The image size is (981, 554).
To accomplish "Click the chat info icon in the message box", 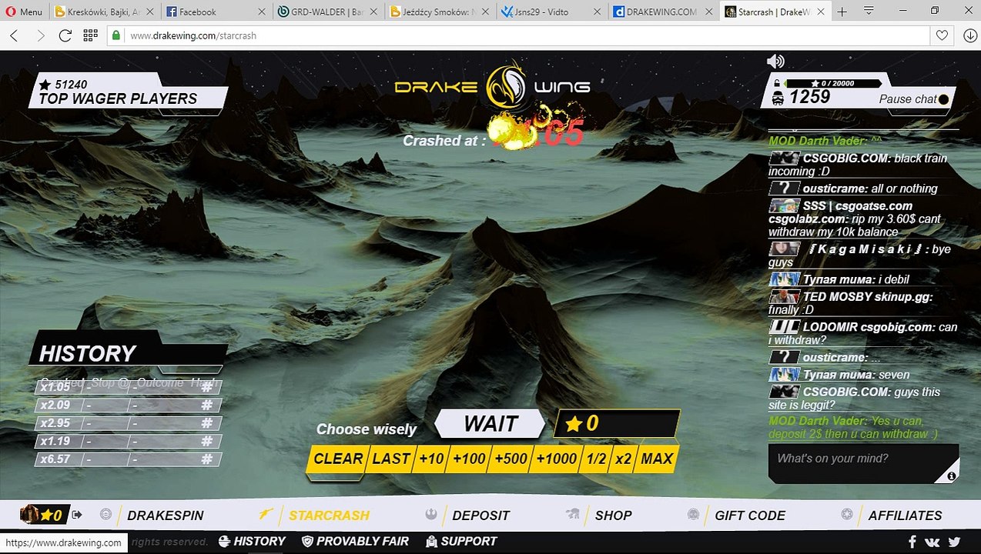I will coord(952,476).
